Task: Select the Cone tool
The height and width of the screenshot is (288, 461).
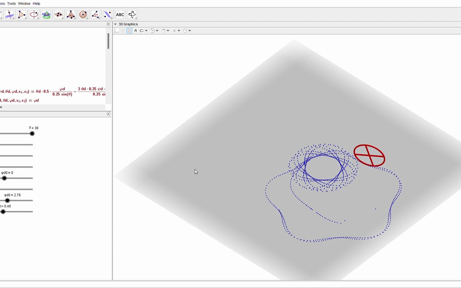Action: pos(46,14)
